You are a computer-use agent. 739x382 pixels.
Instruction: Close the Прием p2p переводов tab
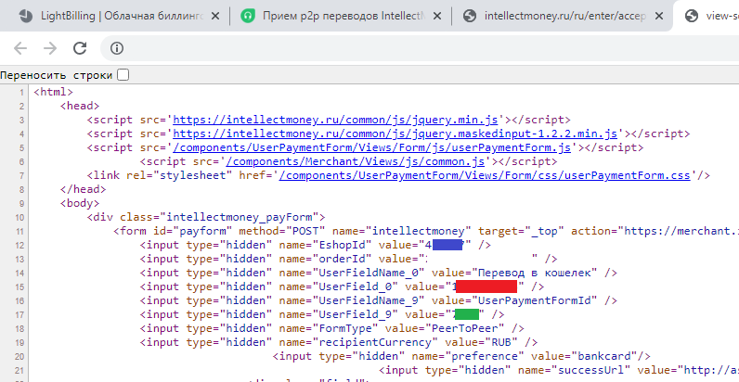(437, 16)
